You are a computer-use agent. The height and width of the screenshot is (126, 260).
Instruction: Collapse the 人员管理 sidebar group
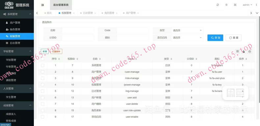pyautogui.click(x=17, y=89)
